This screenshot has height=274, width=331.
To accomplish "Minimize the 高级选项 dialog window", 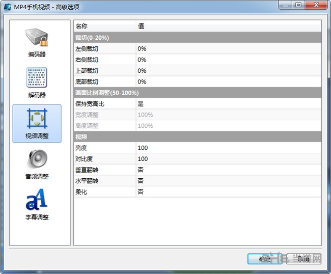I will 285,5.
